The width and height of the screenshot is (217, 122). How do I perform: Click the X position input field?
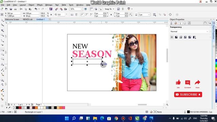[x=14, y=13]
